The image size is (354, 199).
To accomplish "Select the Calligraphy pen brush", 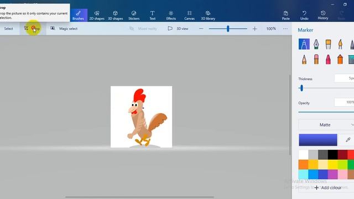I will pyautogui.click(x=316, y=44).
